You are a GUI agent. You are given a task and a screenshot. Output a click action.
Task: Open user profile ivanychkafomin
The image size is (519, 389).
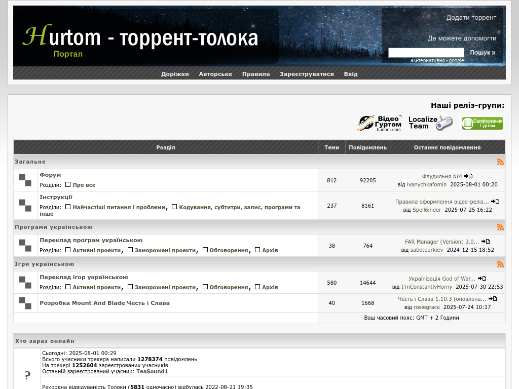tap(427, 185)
